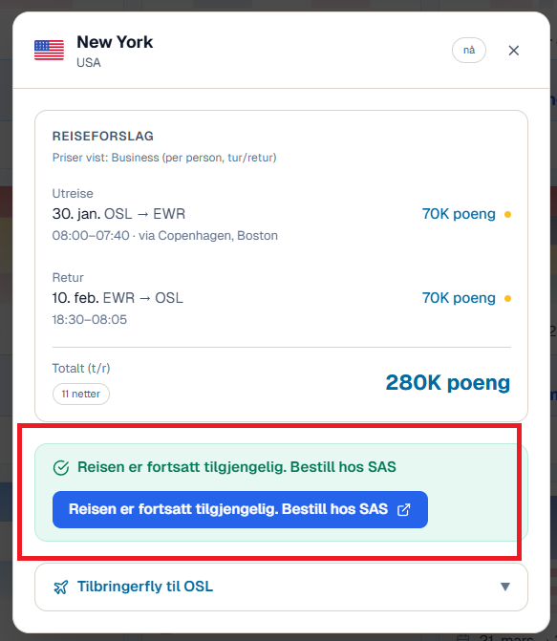Click the airplane icon beside Tilbringerfly

coord(61,588)
